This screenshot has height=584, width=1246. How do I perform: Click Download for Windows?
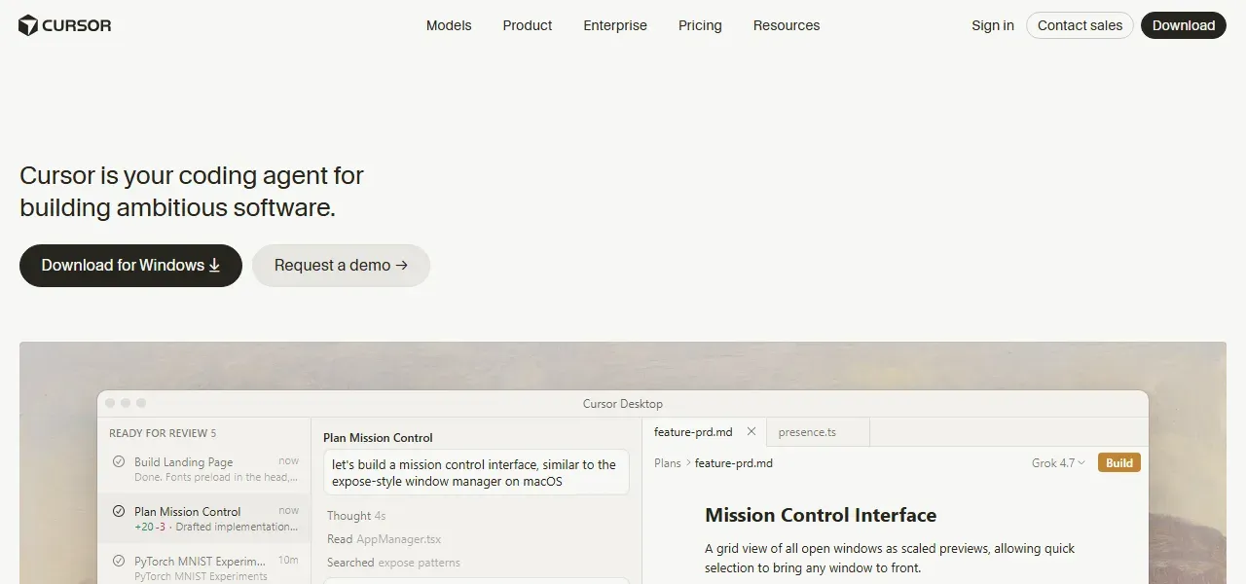click(x=130, y=266)
